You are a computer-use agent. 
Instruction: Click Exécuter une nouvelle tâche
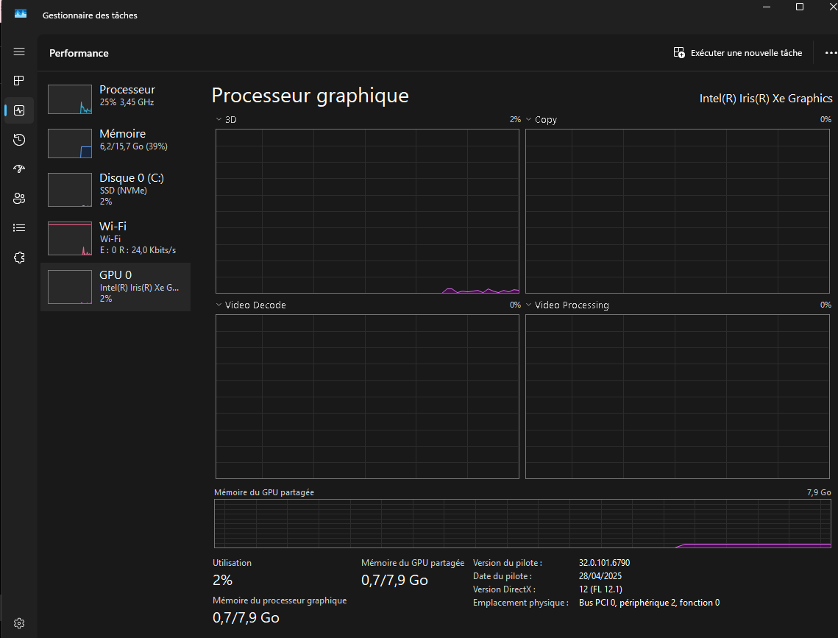[x=738, y=53]
